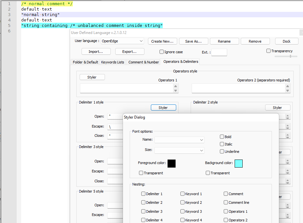
Task: Click line 5 string containing unbalanced comment
Action: coord(92,25)
